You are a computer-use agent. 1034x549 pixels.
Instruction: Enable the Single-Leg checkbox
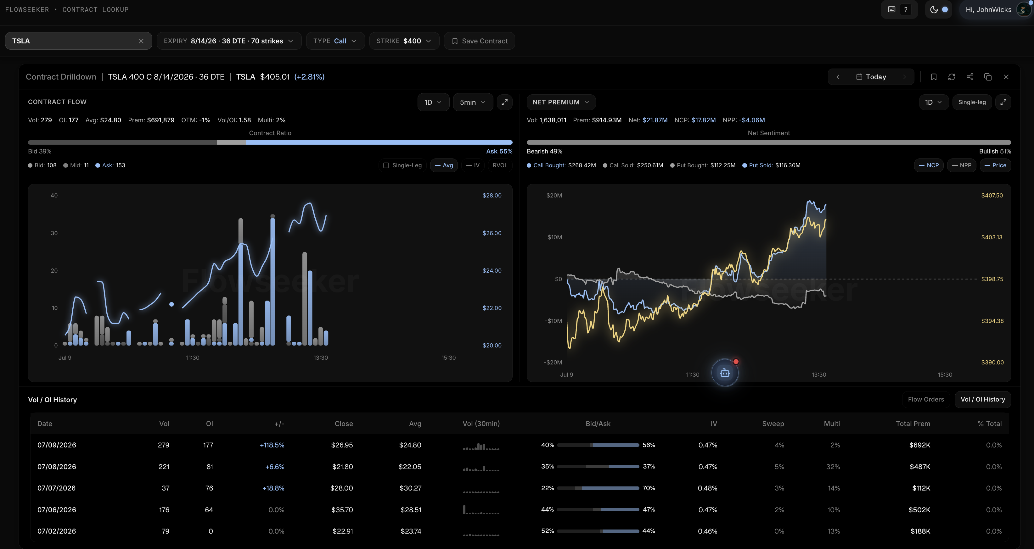386,165
